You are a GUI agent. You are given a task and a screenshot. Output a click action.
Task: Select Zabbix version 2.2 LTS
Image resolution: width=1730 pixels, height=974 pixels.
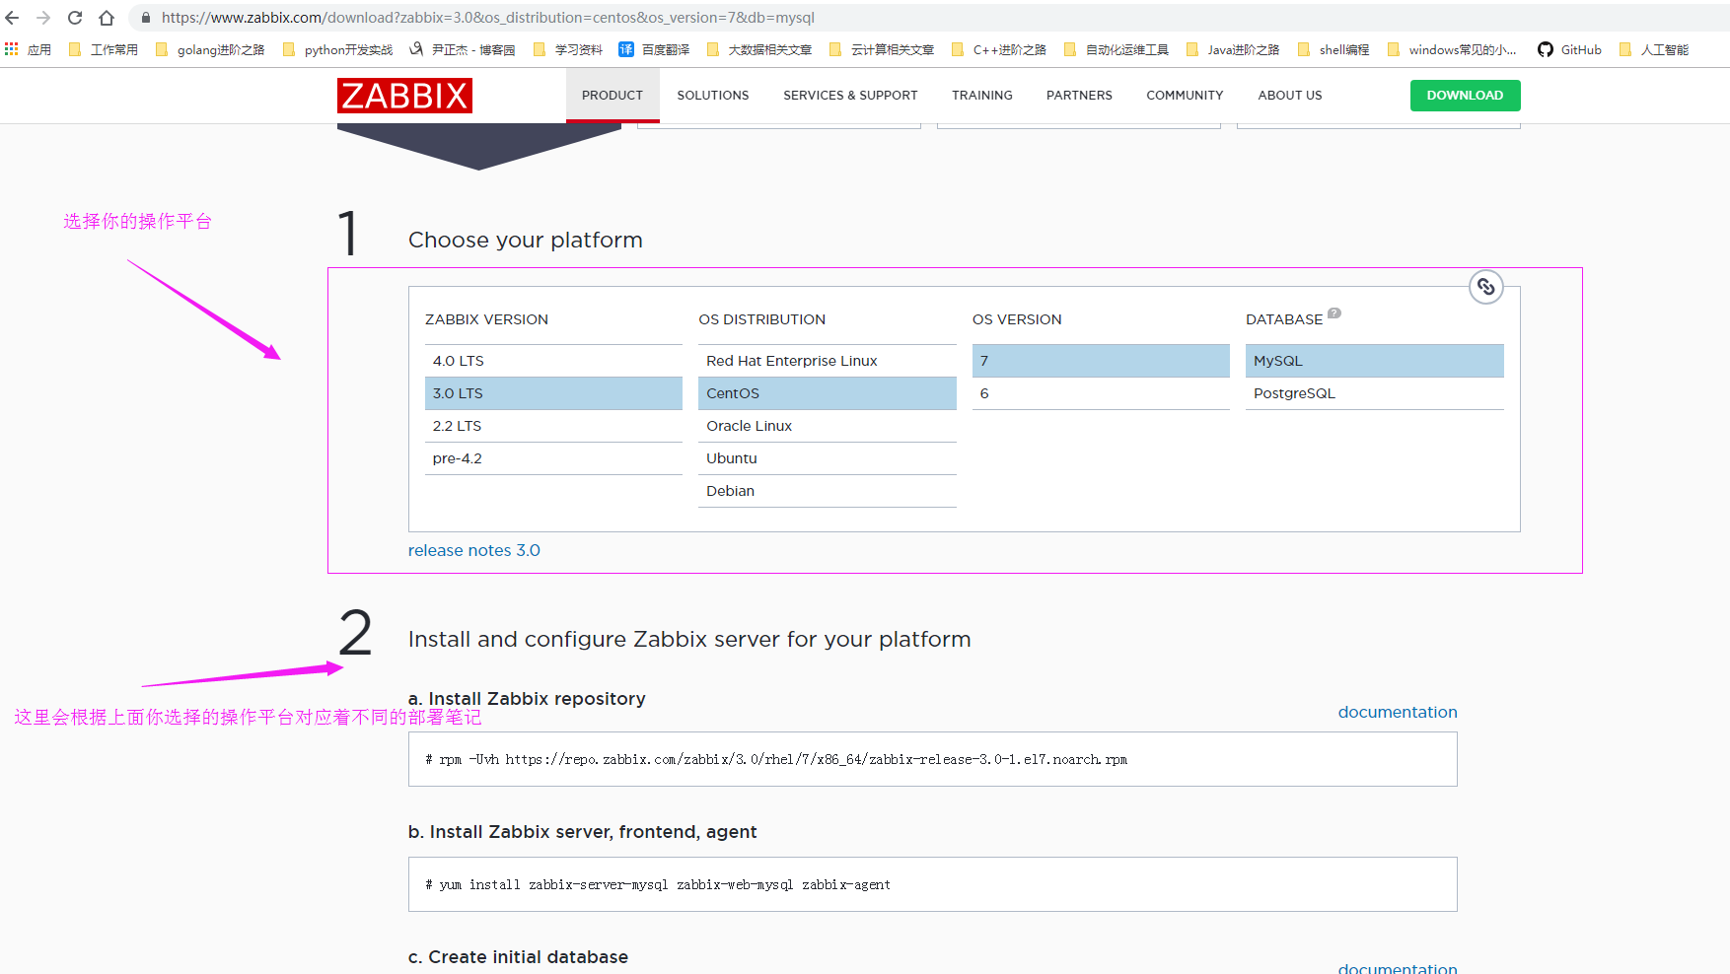tap(553, 426)
